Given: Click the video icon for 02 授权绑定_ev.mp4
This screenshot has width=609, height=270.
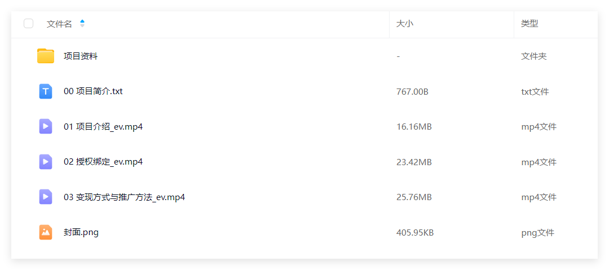Looking at the screenshot, I should tap(46, 162).
